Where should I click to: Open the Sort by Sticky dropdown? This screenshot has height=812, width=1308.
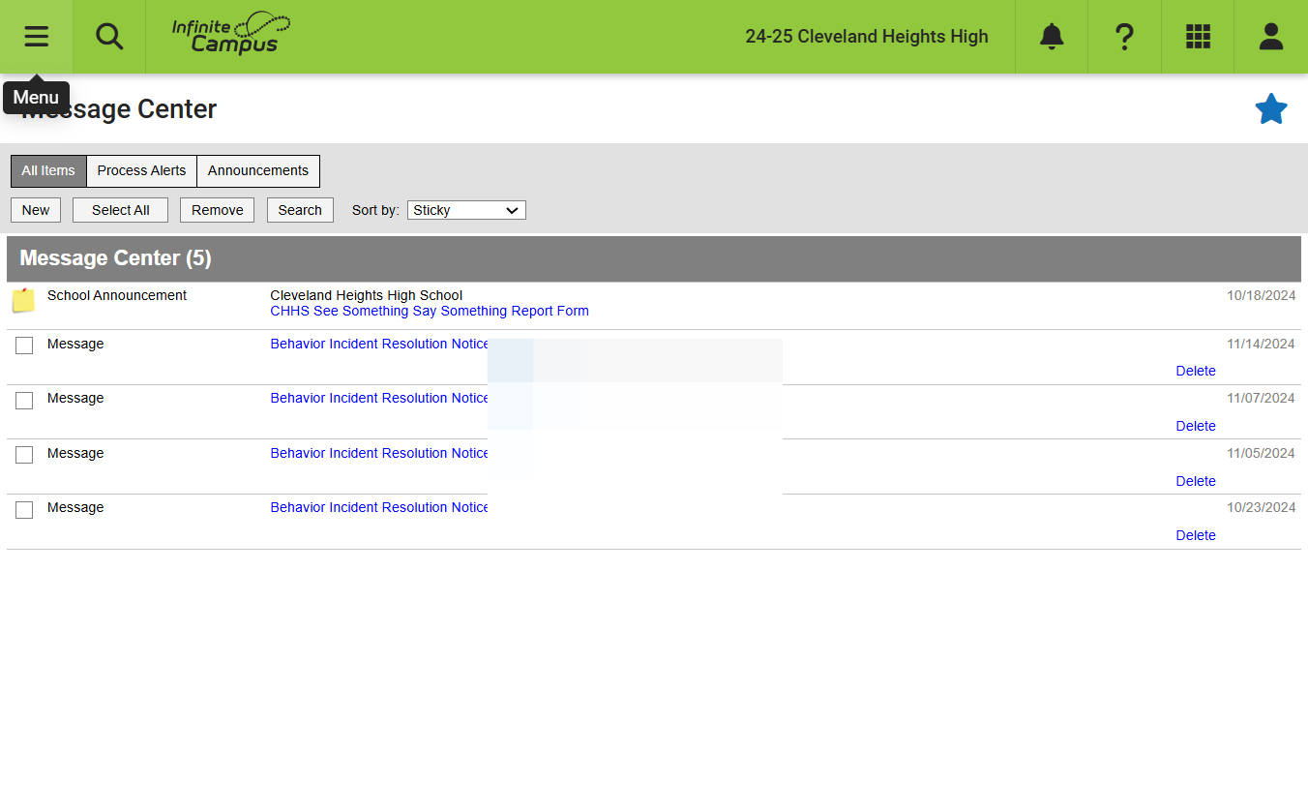(x=466, y=210)
